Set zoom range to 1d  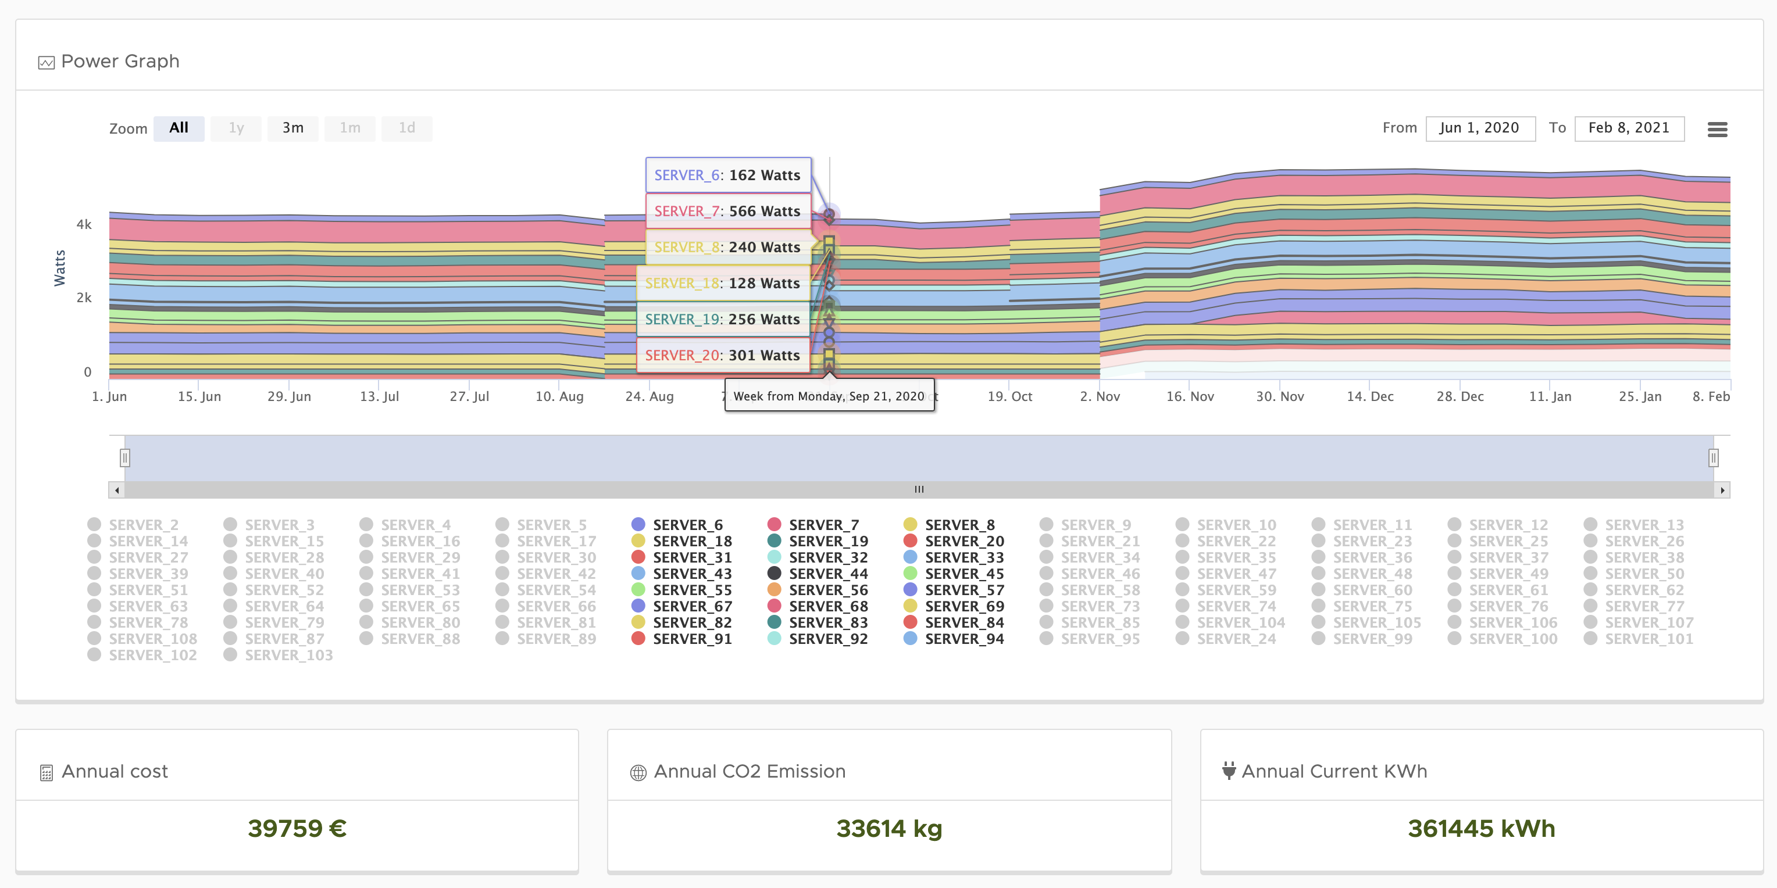407,128
